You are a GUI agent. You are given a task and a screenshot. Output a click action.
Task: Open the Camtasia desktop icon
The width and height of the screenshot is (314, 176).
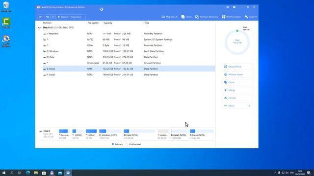[x=6, y=23]
